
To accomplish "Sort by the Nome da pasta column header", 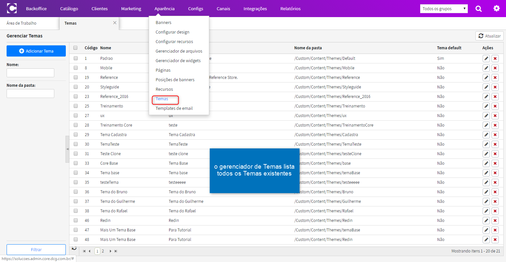I will [308, 48].
